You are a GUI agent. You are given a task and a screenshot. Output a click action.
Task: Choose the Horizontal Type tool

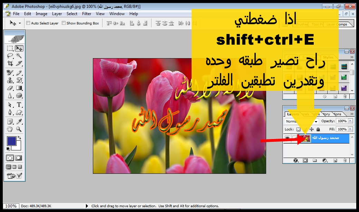click(x=19, y=105)
